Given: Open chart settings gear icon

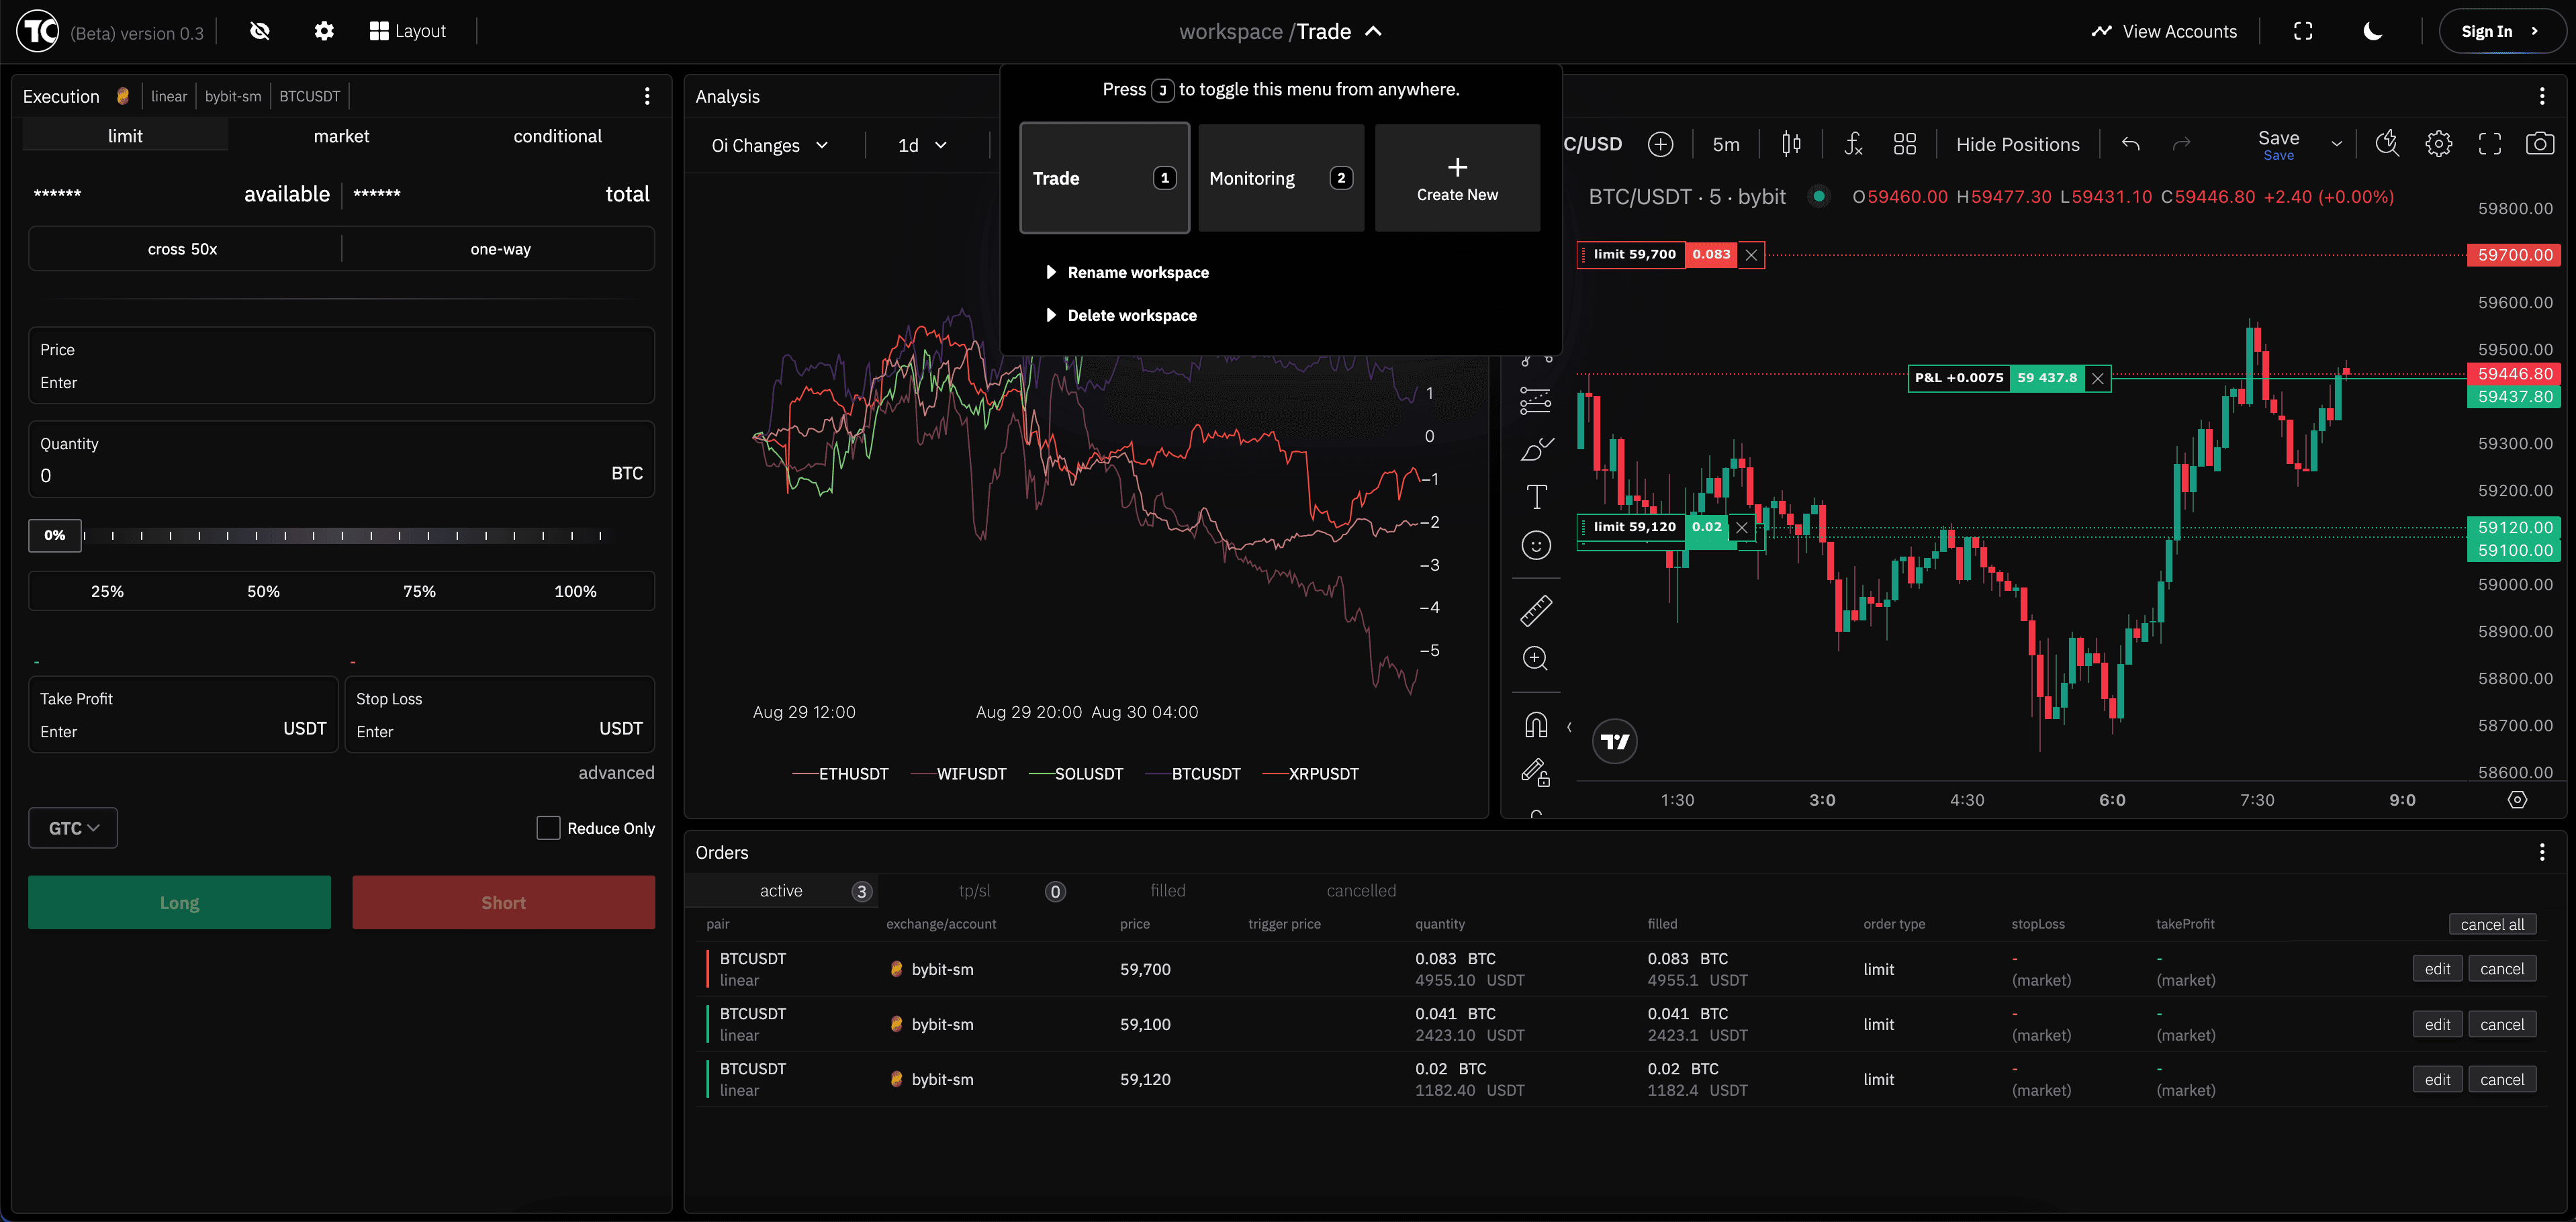Looking at the screenshot, I should [2438, 144].
